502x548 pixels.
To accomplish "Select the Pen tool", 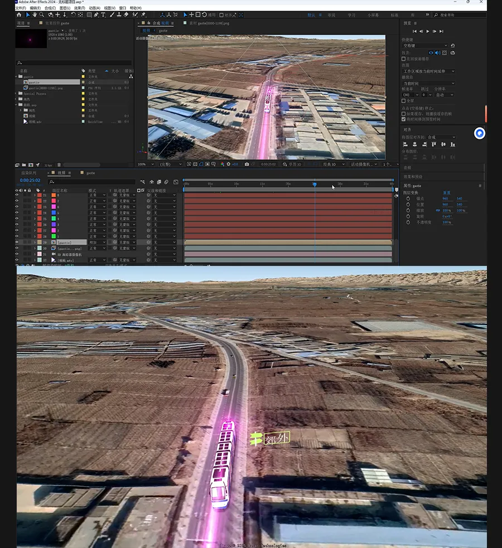I will (96, 14).
